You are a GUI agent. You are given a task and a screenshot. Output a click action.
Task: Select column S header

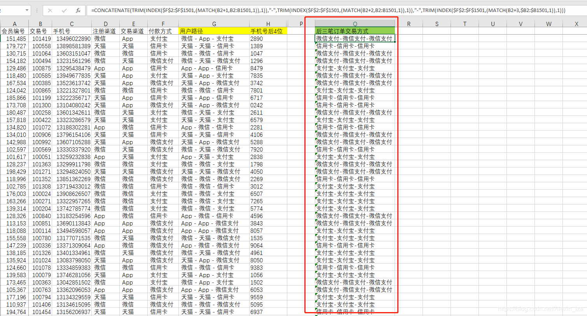437,24
